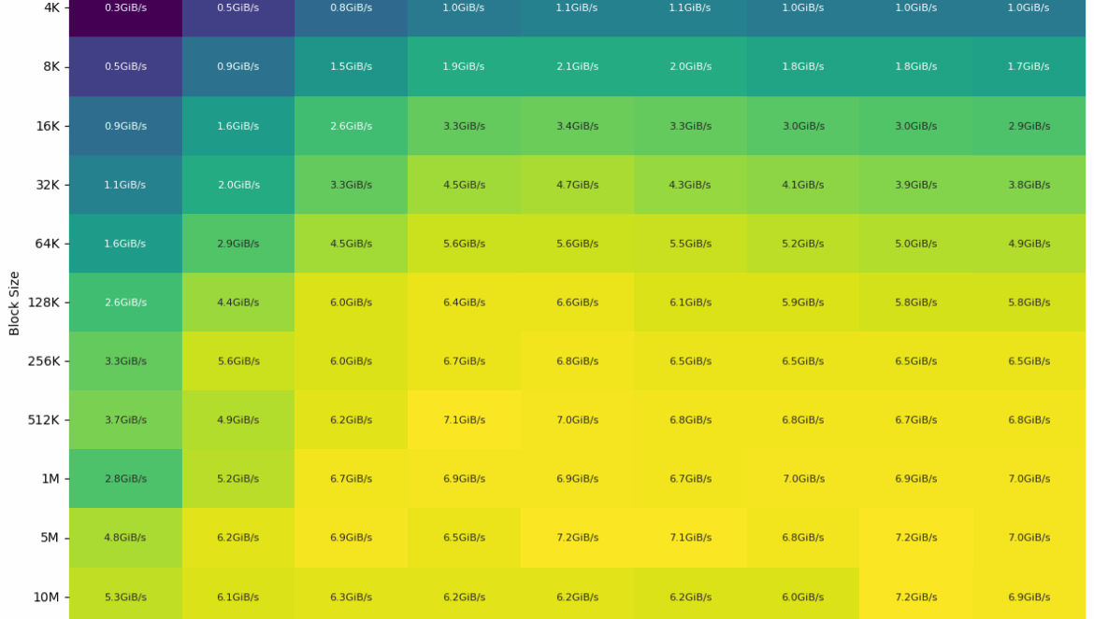Select the 6.6GiB/s cell in the 128K row
The height and width of the screenshot is (619, 1094).
(x=577, y=302)
